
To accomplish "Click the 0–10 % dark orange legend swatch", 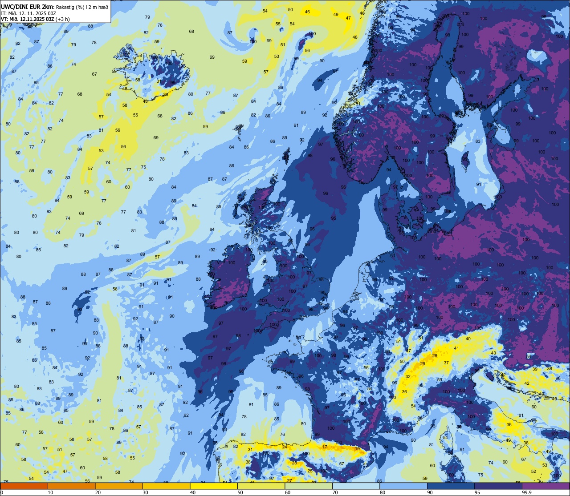I will [24, 486].
